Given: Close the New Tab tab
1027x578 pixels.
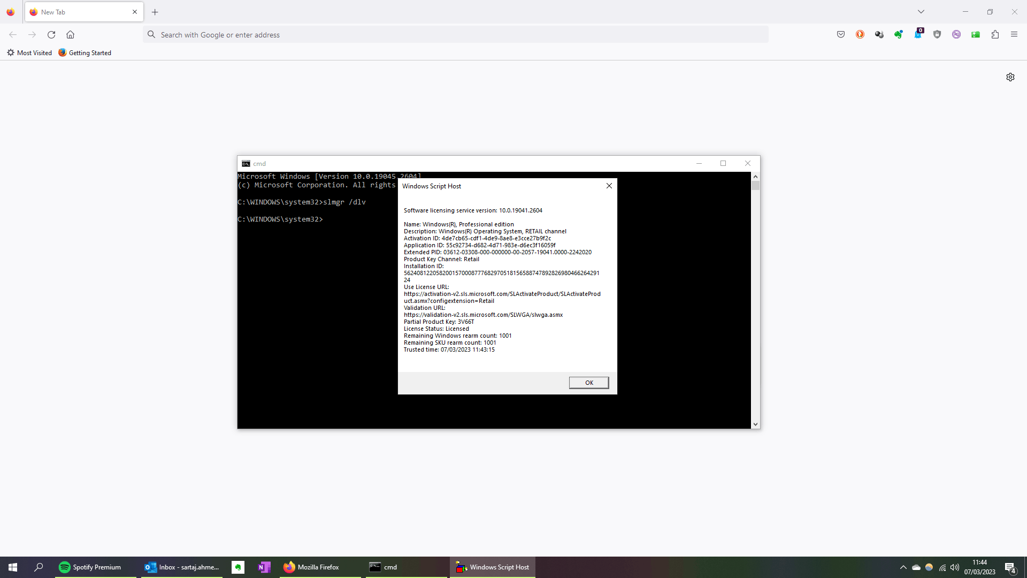Looking at the screenshot, I should click(x=135, y=12).
